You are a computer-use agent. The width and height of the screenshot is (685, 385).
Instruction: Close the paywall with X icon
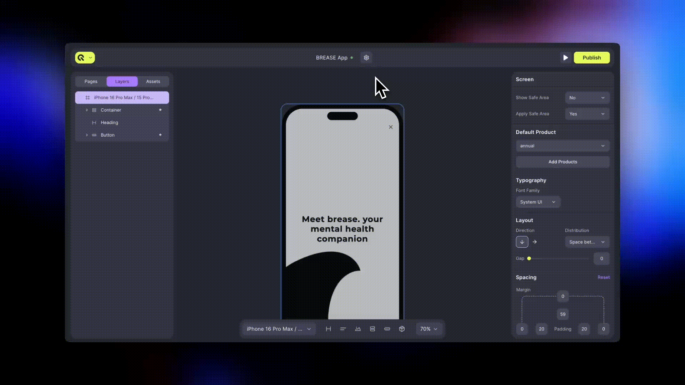pos(391,127)
